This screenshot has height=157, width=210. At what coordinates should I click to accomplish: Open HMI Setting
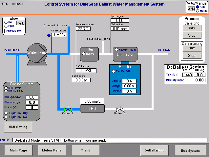pos(18,127)
